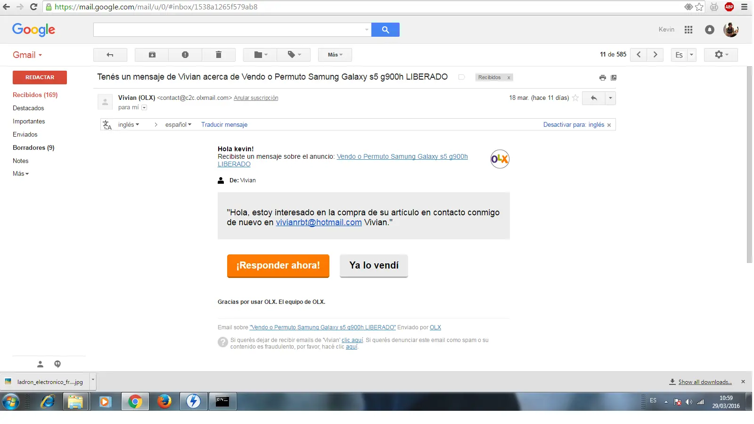Open Gmail settings gear menu

(721, 55)
